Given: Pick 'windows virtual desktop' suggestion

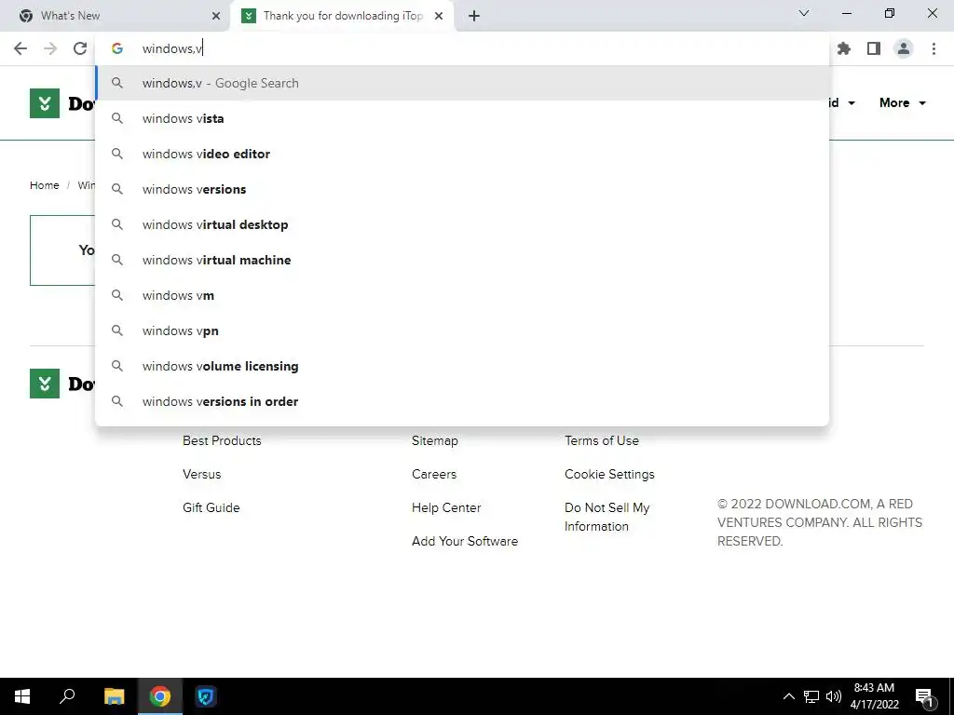Looking at the screenshot, I should point(462,224).
